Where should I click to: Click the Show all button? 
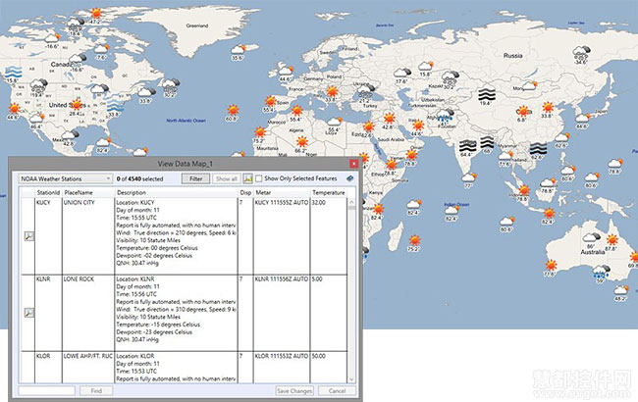[226, 178]
